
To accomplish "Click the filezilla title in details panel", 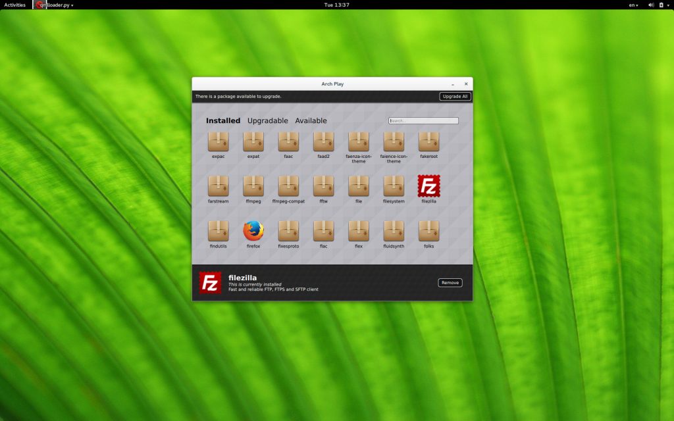I will (x=242, y=278).
